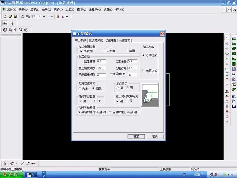The width and height of the screenshot is (237, 178).
Task: Expand the Redo dropdown arrow
Action: pyautogui.click(x=52, y=16)
